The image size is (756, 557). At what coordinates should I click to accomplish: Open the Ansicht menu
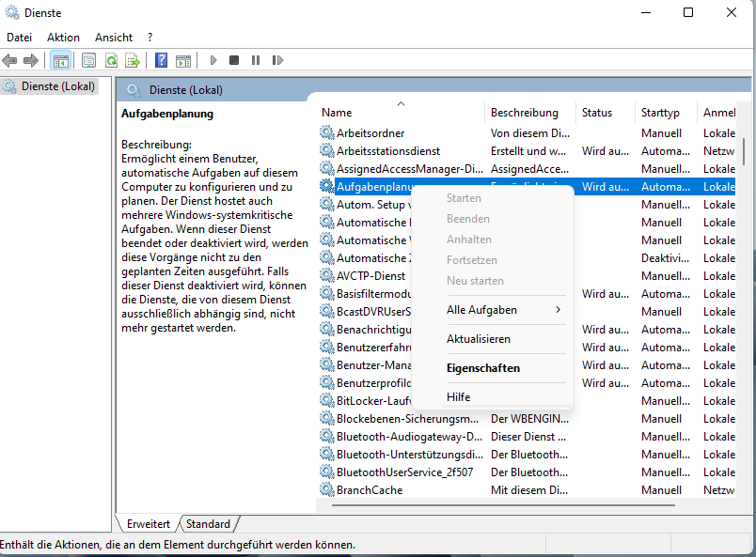pyautogui.click(x=113, y=37)
